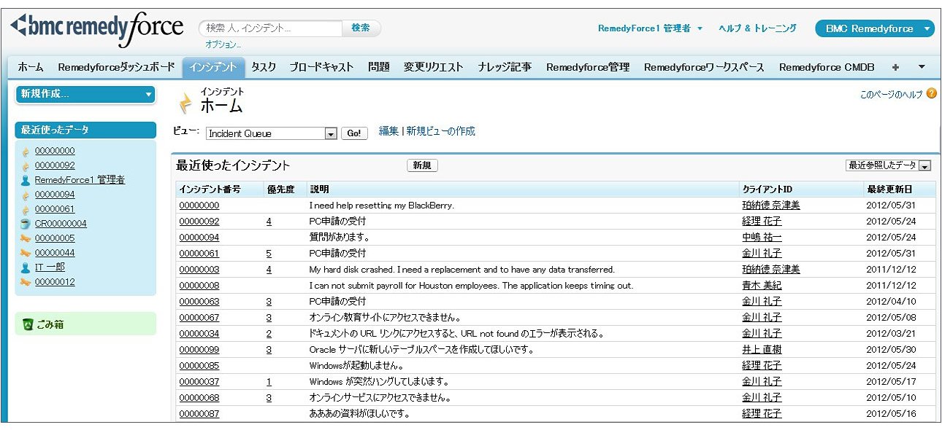Switch to the 問題 tab
Image resolution: width=942 pixels, height=430 pixels.
379,67
